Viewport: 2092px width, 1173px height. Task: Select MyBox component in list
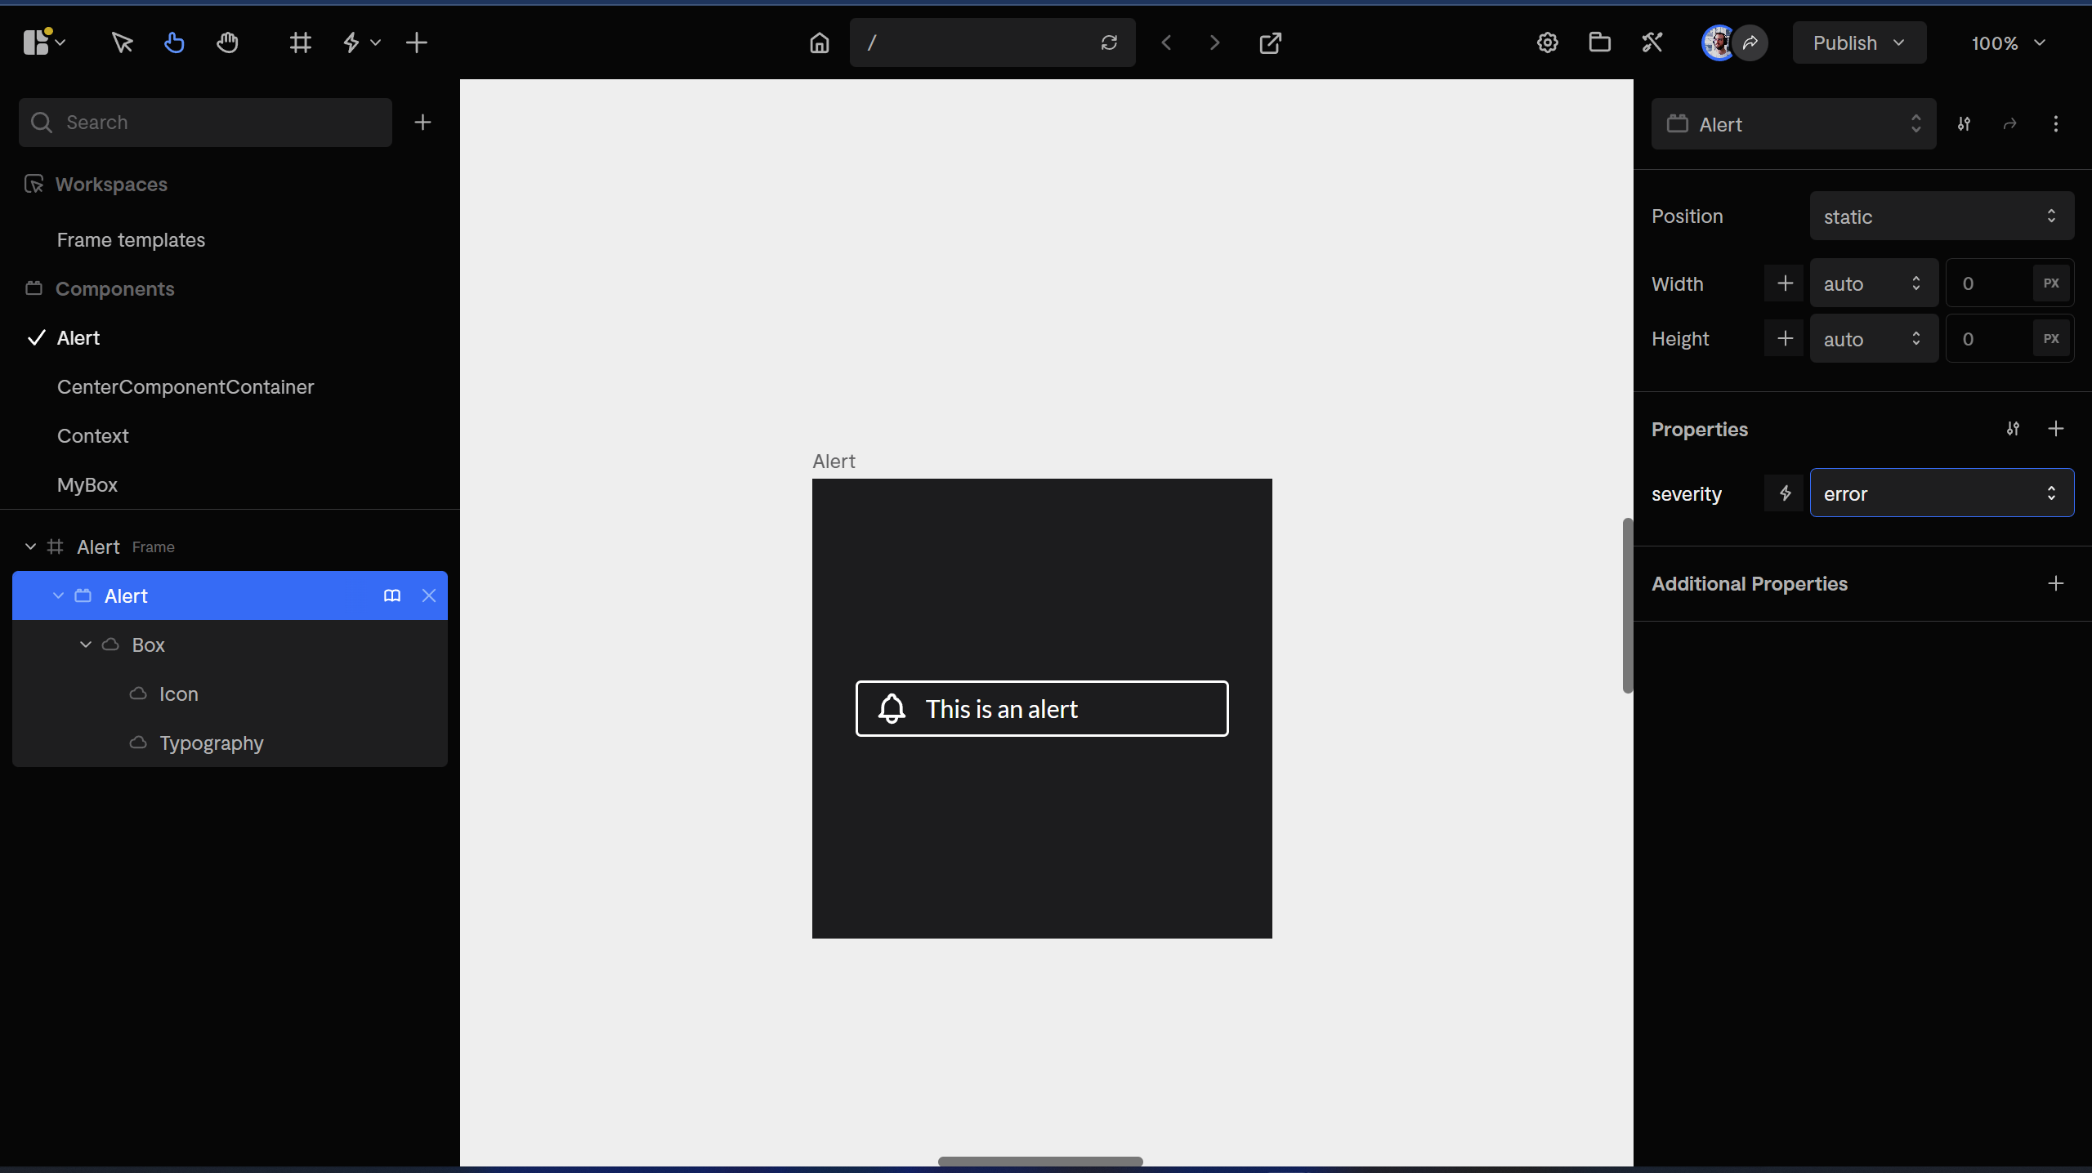pyautogui.click(x=87, y=485)
